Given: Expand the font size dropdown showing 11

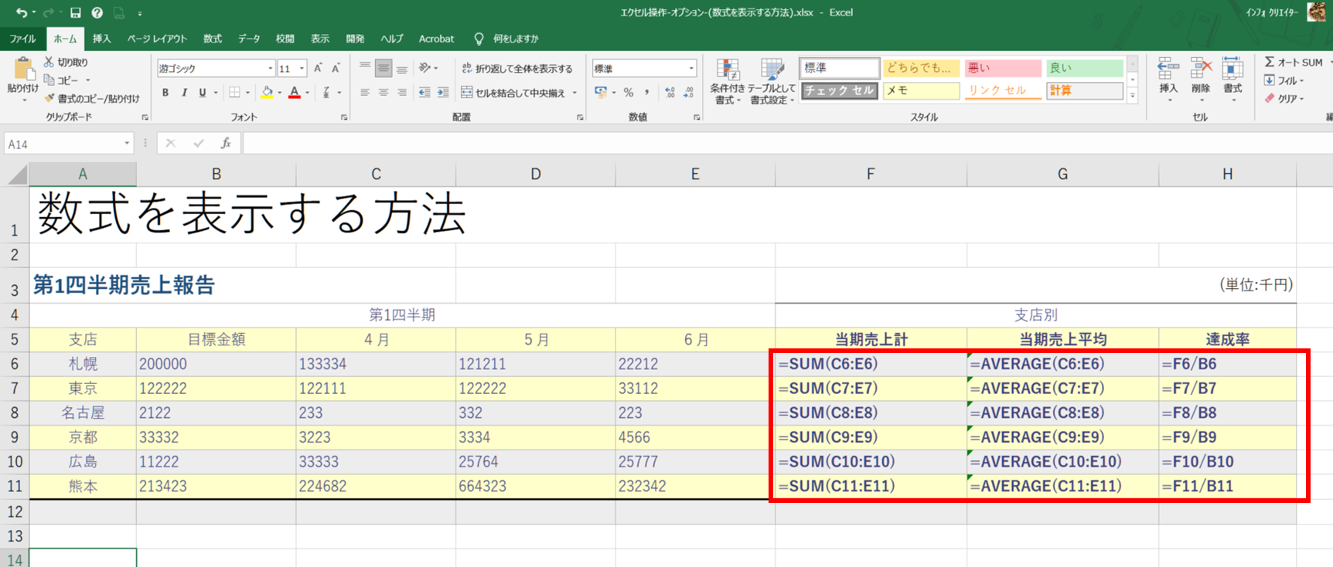Looking at the screenshot, I should (x=302, y=69).
